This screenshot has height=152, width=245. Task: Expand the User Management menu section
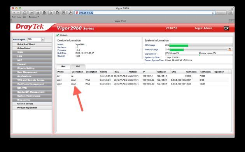32,72
